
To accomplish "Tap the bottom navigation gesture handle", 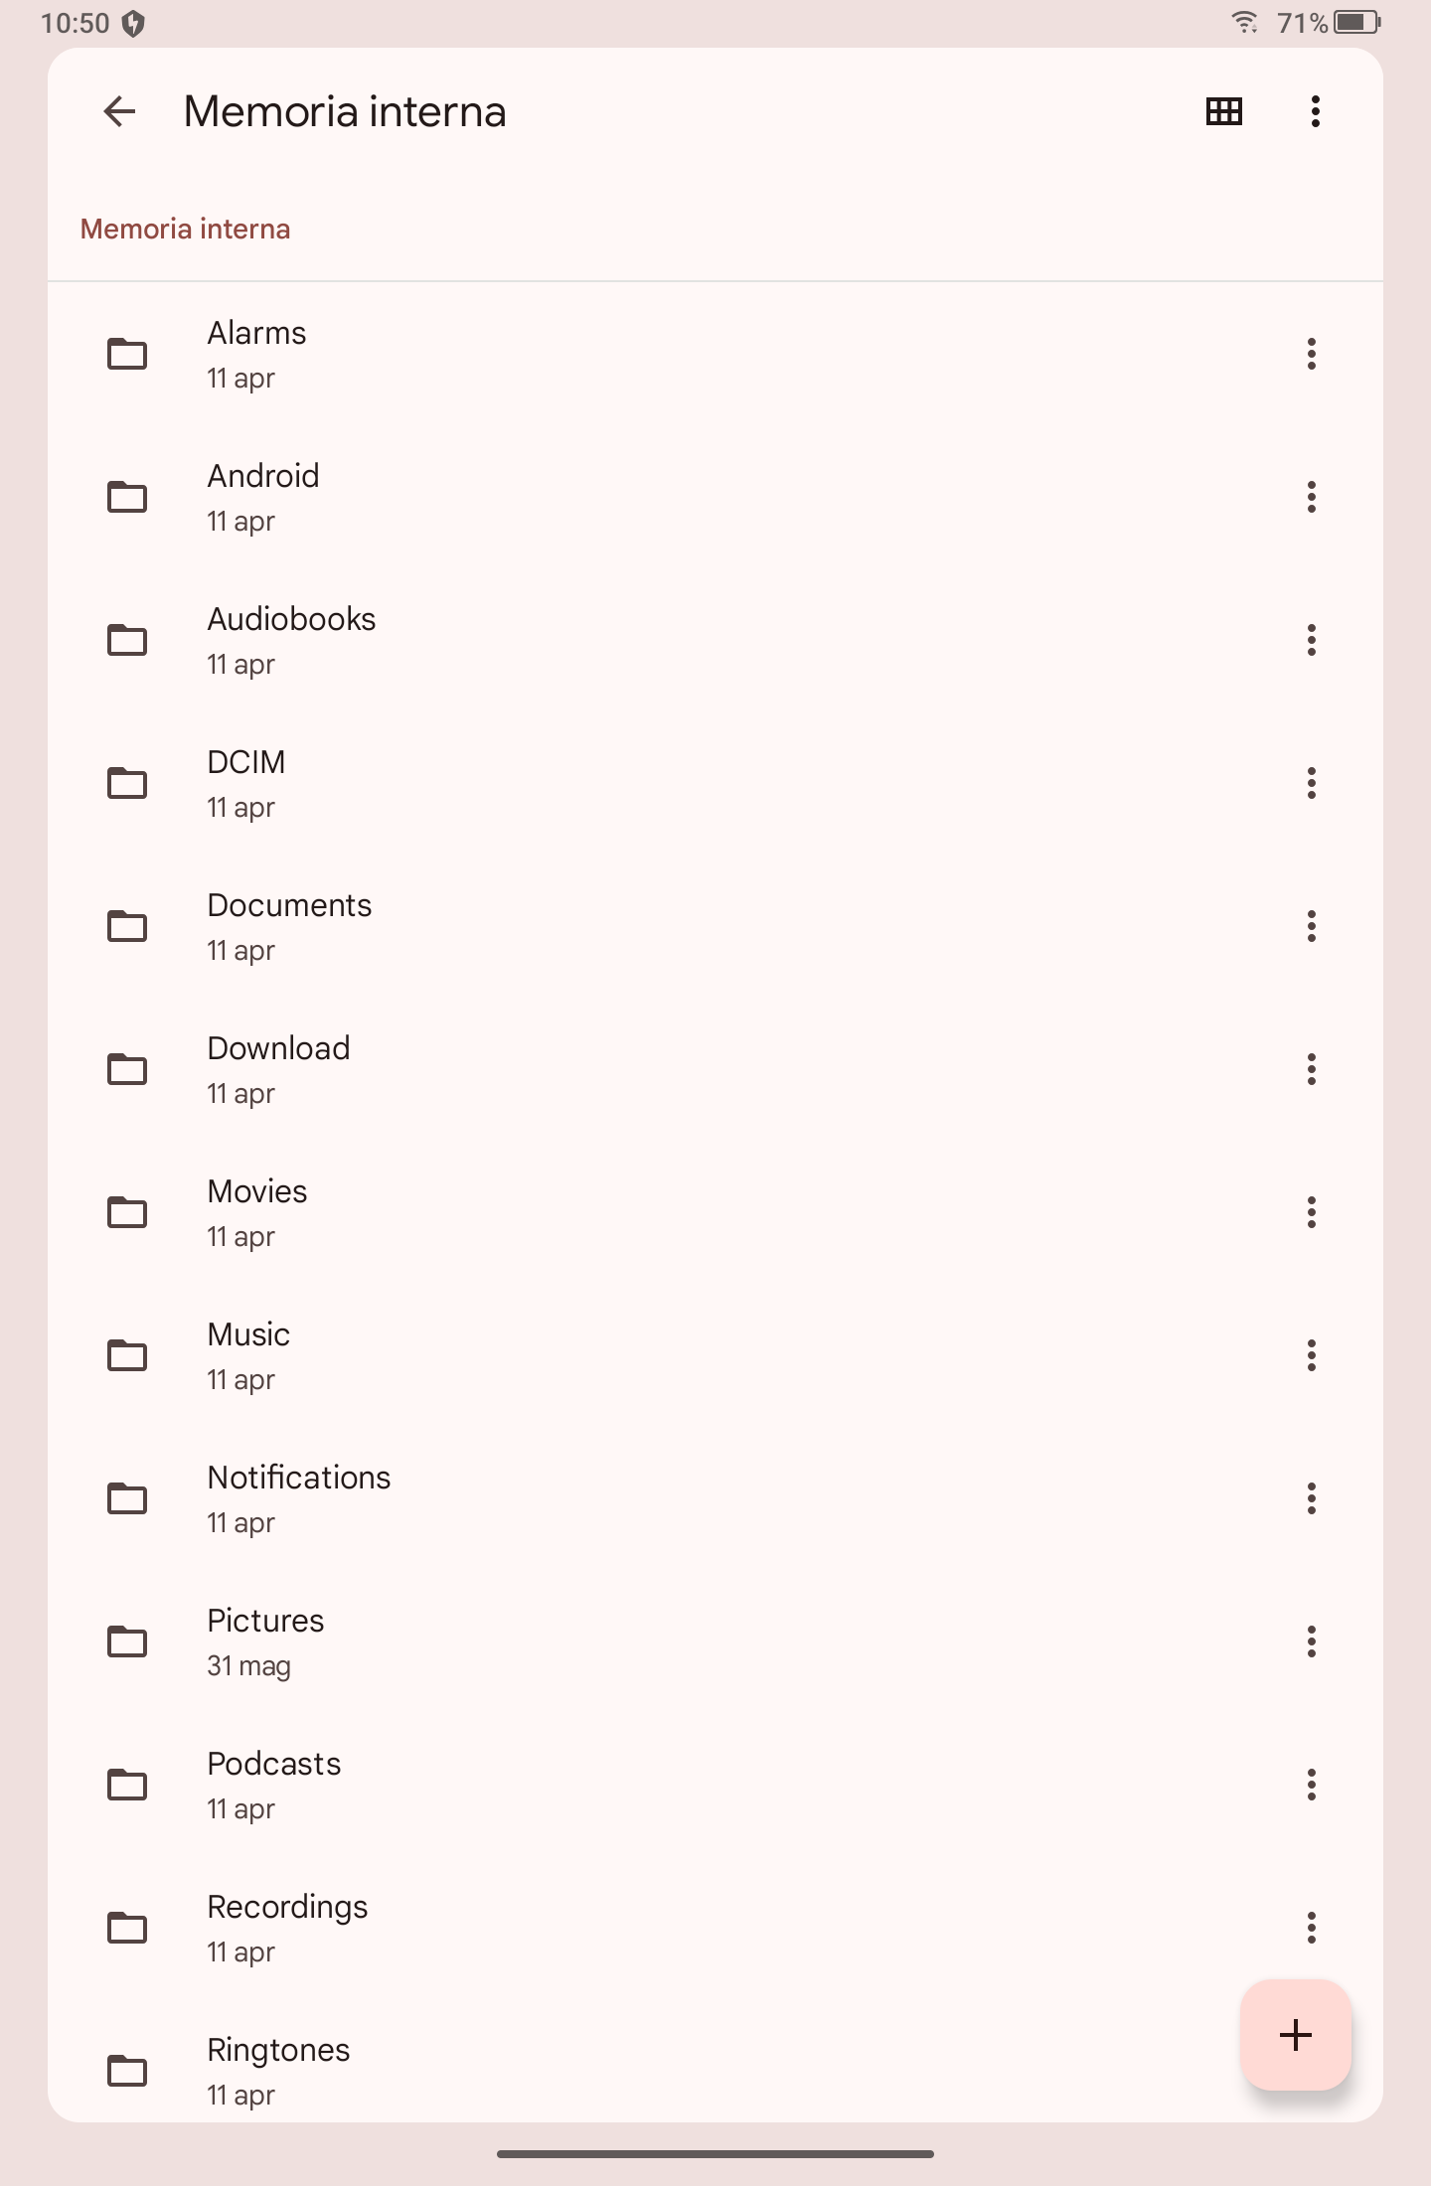I will pyautogui.click(x=715, y=2154).
